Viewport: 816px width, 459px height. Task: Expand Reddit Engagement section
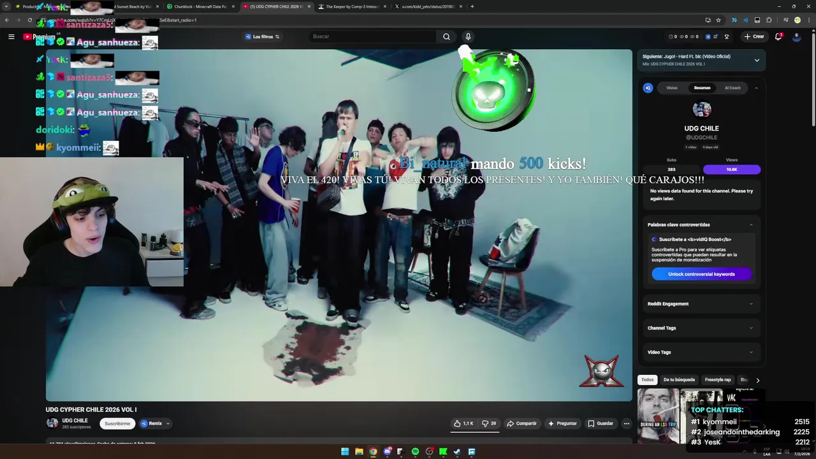coord(700,303)
